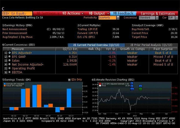Image resolution: width=180 pixels, height=128 pixels.
Task: Open 2) Current Multiples section
Action: pyautogui.click(x=89, y=25)
